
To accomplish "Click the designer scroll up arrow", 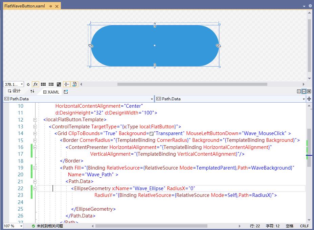I will (x=309, y=13).
